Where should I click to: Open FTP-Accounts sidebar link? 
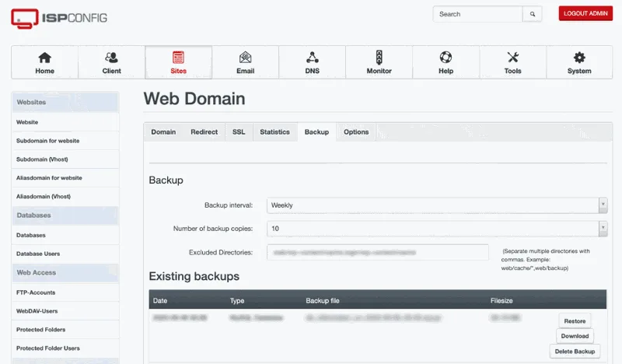65,292
